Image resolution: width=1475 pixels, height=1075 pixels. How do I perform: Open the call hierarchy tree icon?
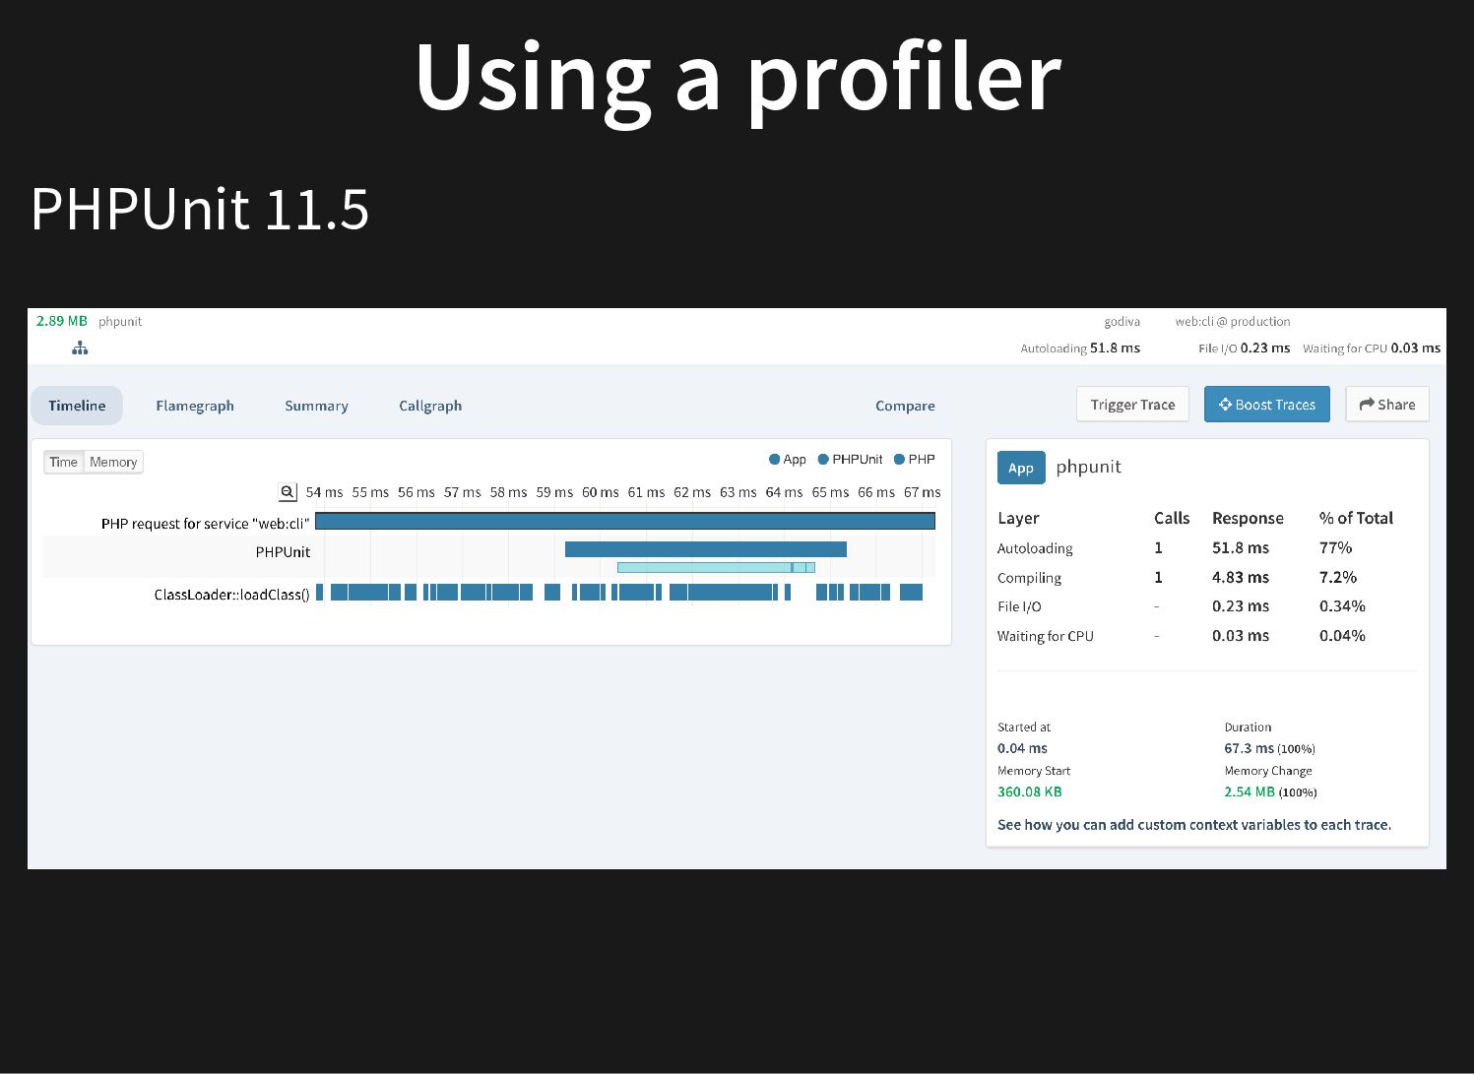click(80, 348)
